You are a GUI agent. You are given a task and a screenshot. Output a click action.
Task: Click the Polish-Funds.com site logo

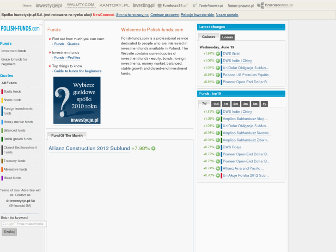(x=20, y=28)
